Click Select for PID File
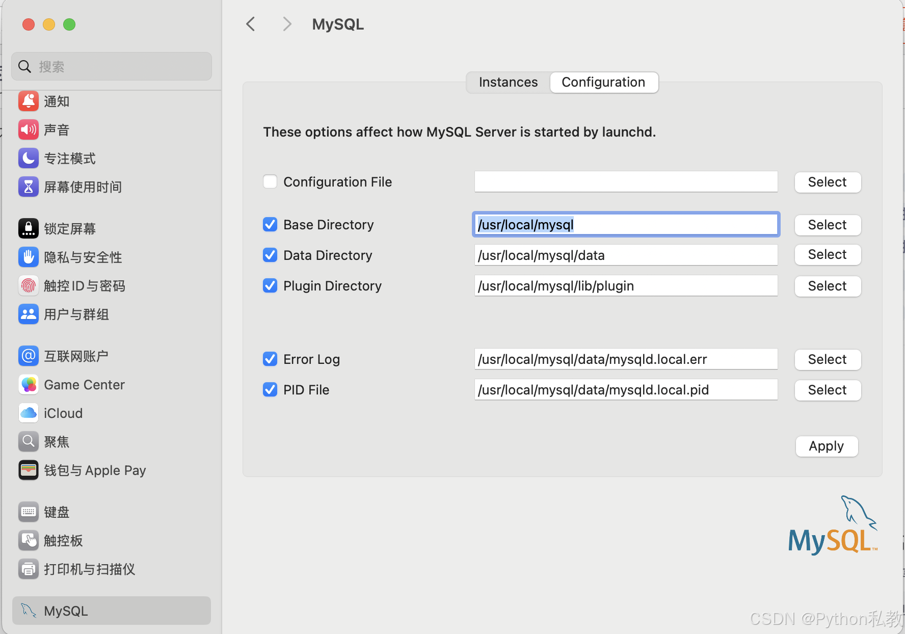 (828, 390)
